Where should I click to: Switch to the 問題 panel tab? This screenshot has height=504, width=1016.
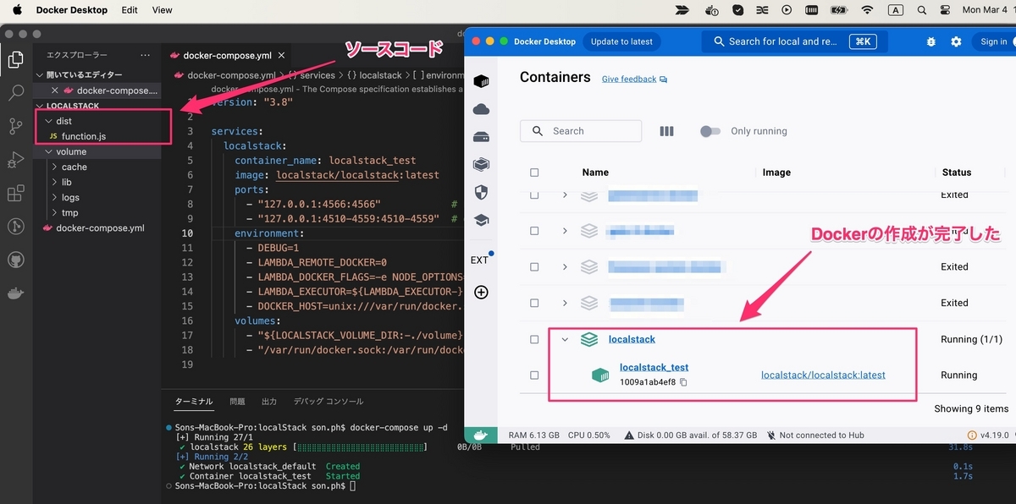point(237,401)
